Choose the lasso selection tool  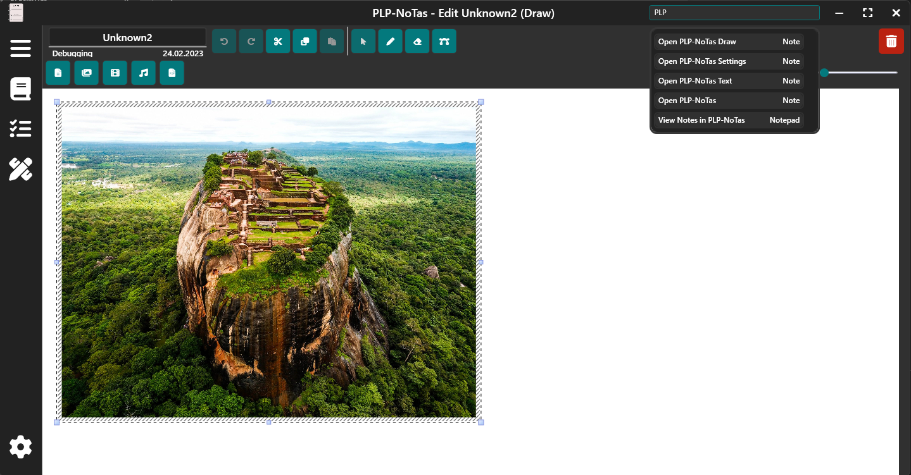point(444,41)
